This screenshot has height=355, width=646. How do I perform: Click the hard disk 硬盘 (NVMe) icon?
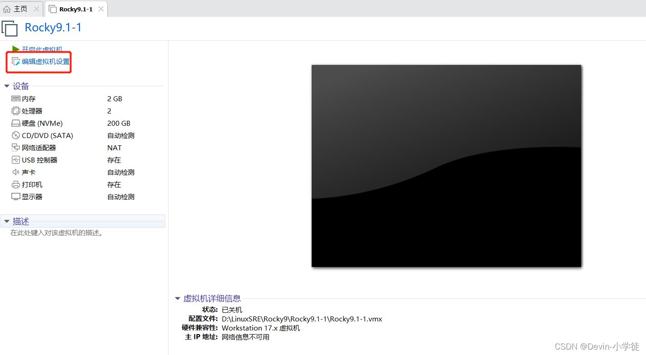(16, 123)
